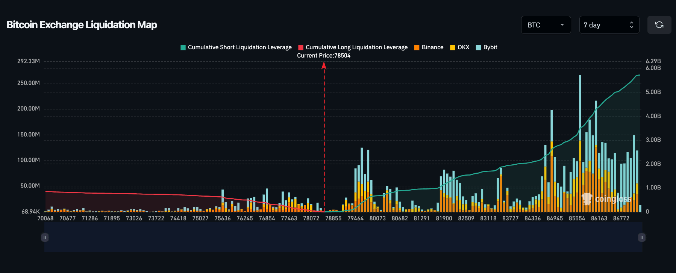Toggle the Binance series via its legend label
This screenshot has width=676, height=273.
click(432, 47)
